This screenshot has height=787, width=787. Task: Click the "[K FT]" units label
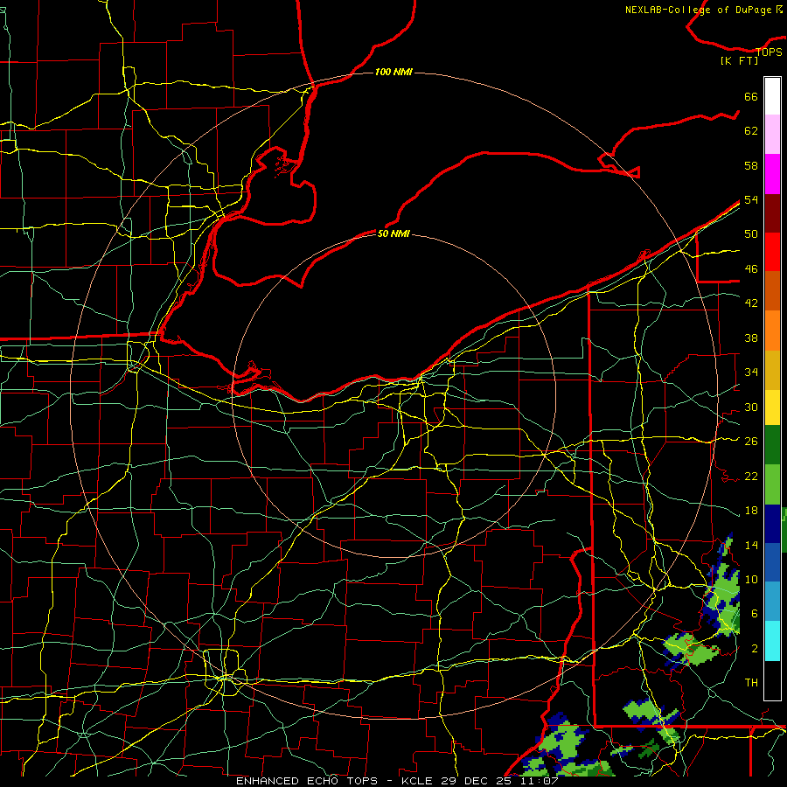(739, 60)
